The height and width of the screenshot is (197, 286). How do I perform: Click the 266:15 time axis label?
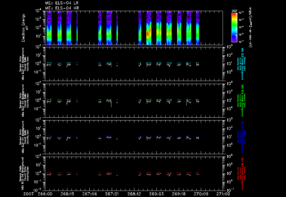[x=67, y=194]
